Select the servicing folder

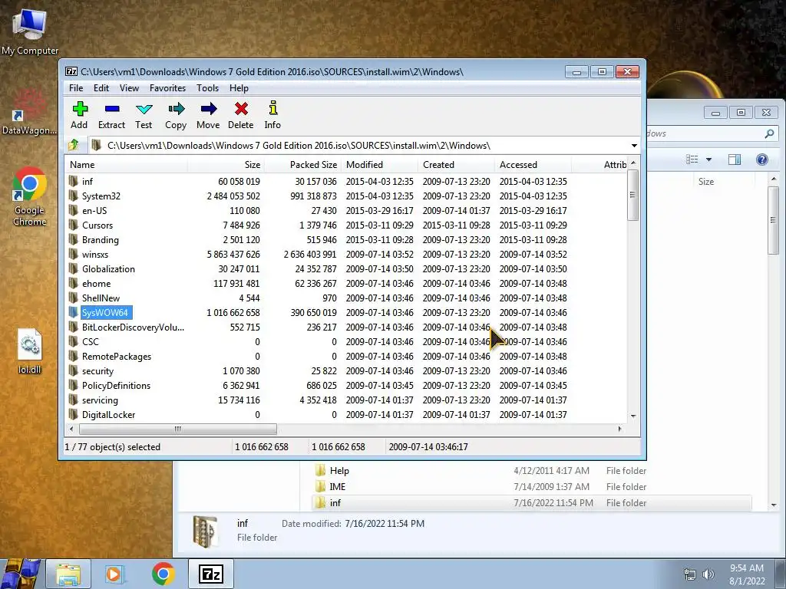click(x=100, y=400)
